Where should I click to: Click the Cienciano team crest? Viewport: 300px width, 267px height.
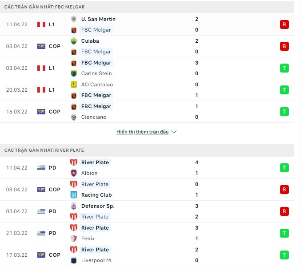(x=74, y=117)
